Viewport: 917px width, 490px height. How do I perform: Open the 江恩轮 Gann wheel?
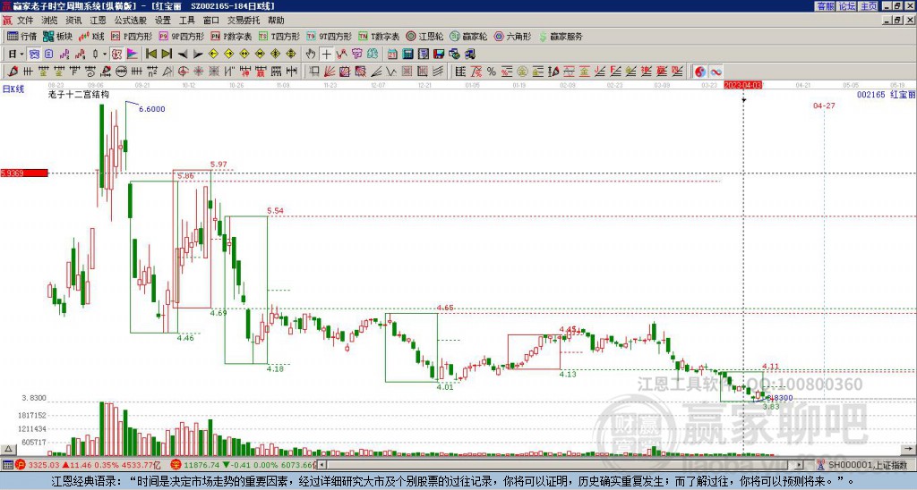pos(424,36)
